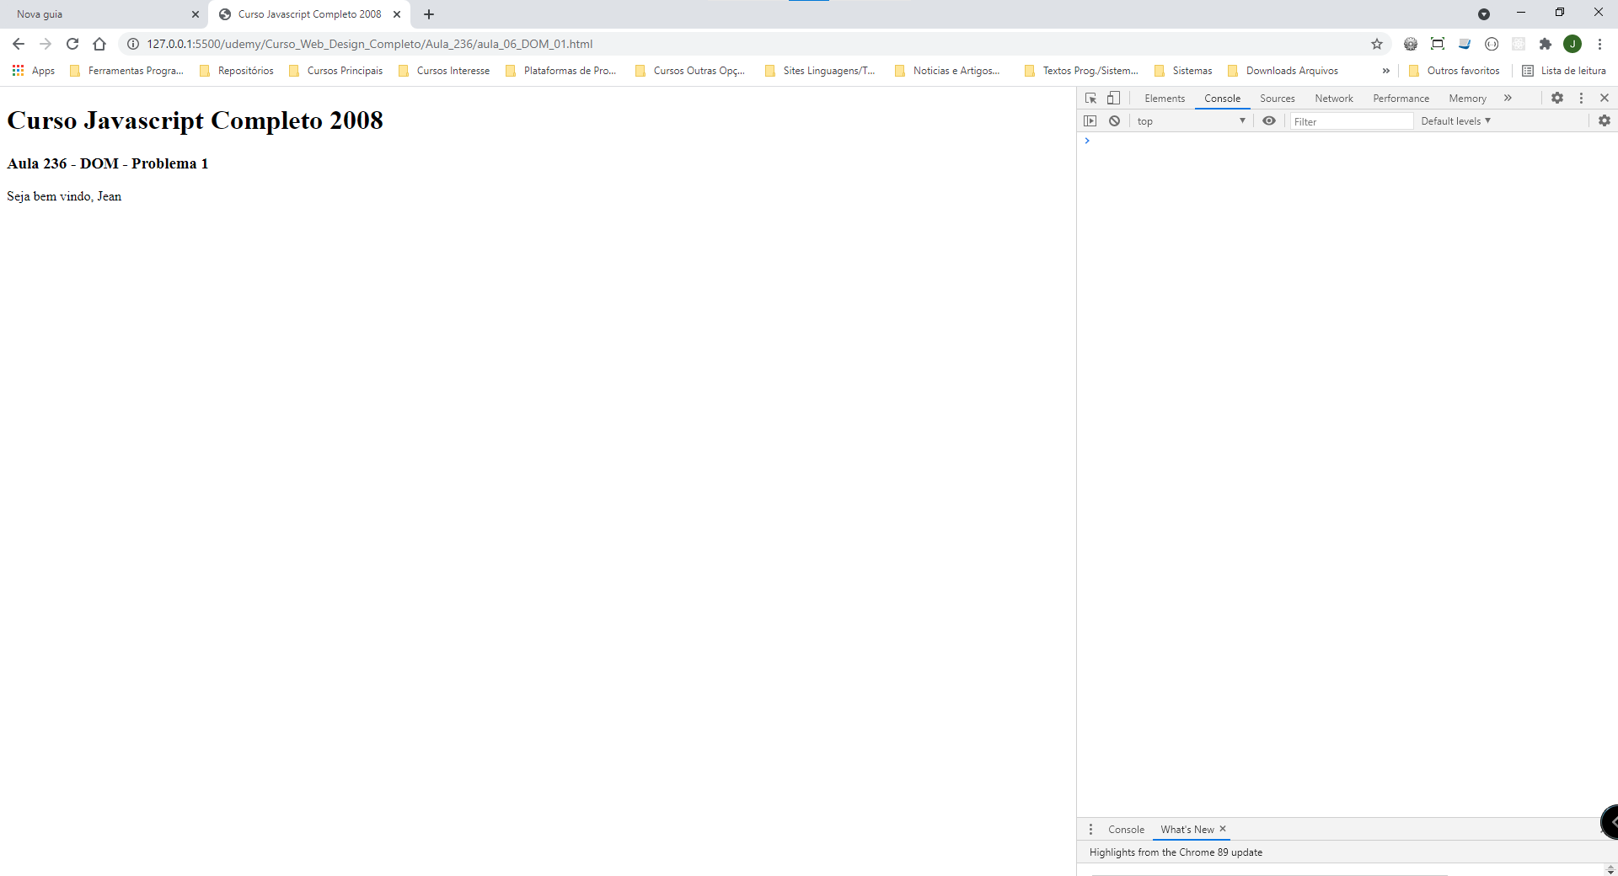The image size is (1618, 876).
Task: Open the Apps bookmarks shortcut
Action: 34,71
